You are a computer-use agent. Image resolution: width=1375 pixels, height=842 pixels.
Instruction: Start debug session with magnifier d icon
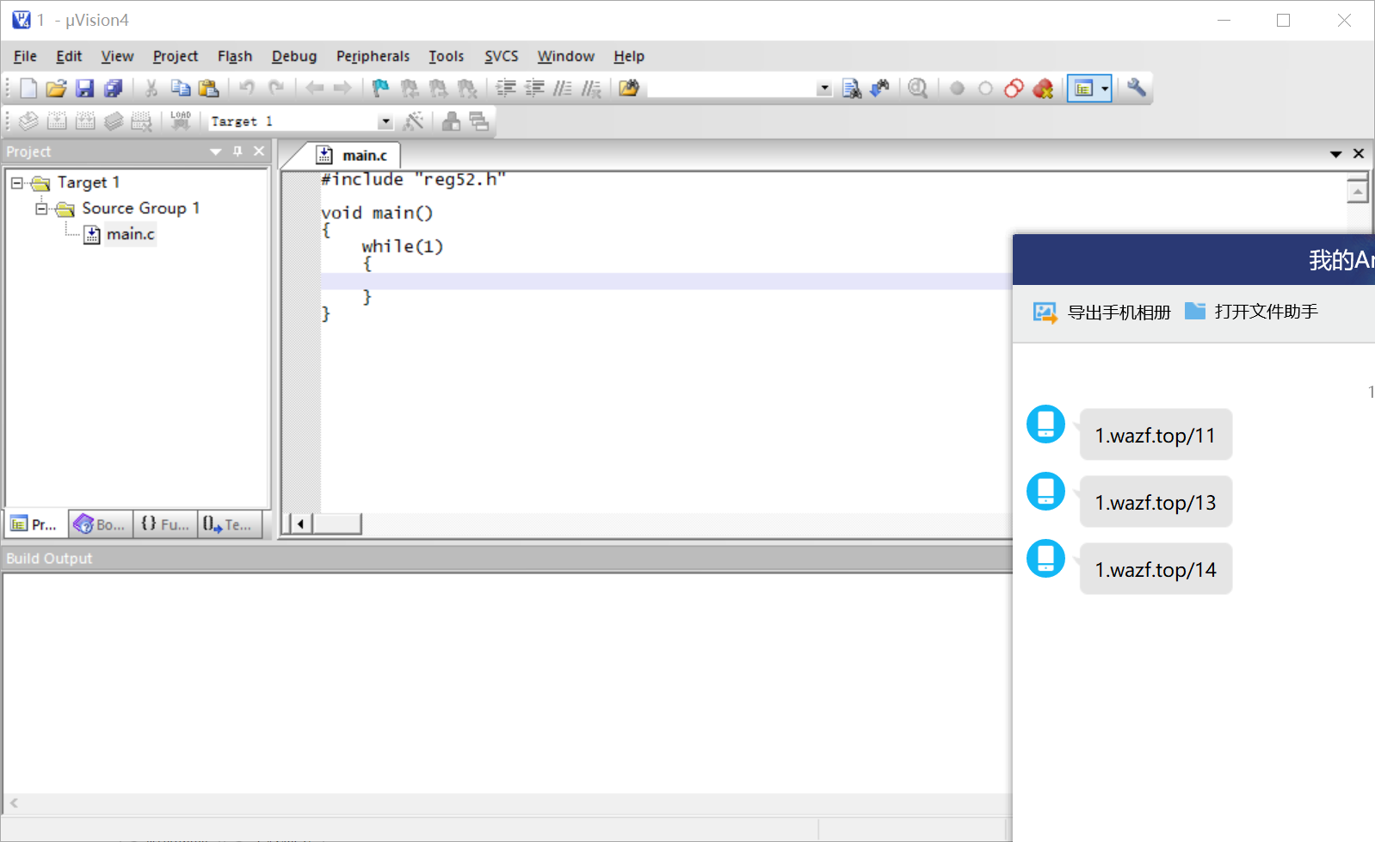918,88
